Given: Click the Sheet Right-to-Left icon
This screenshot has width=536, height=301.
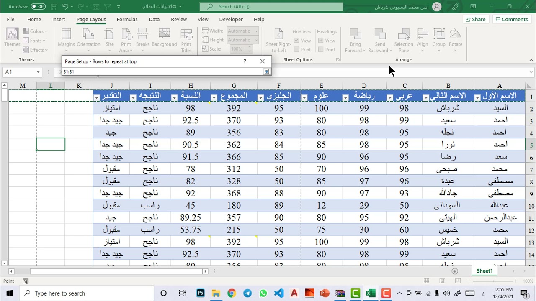Looking at the screenshot, I should [278, 40].
